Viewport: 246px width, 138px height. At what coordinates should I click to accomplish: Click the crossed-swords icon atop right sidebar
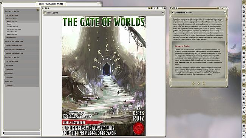coord(244,7)
